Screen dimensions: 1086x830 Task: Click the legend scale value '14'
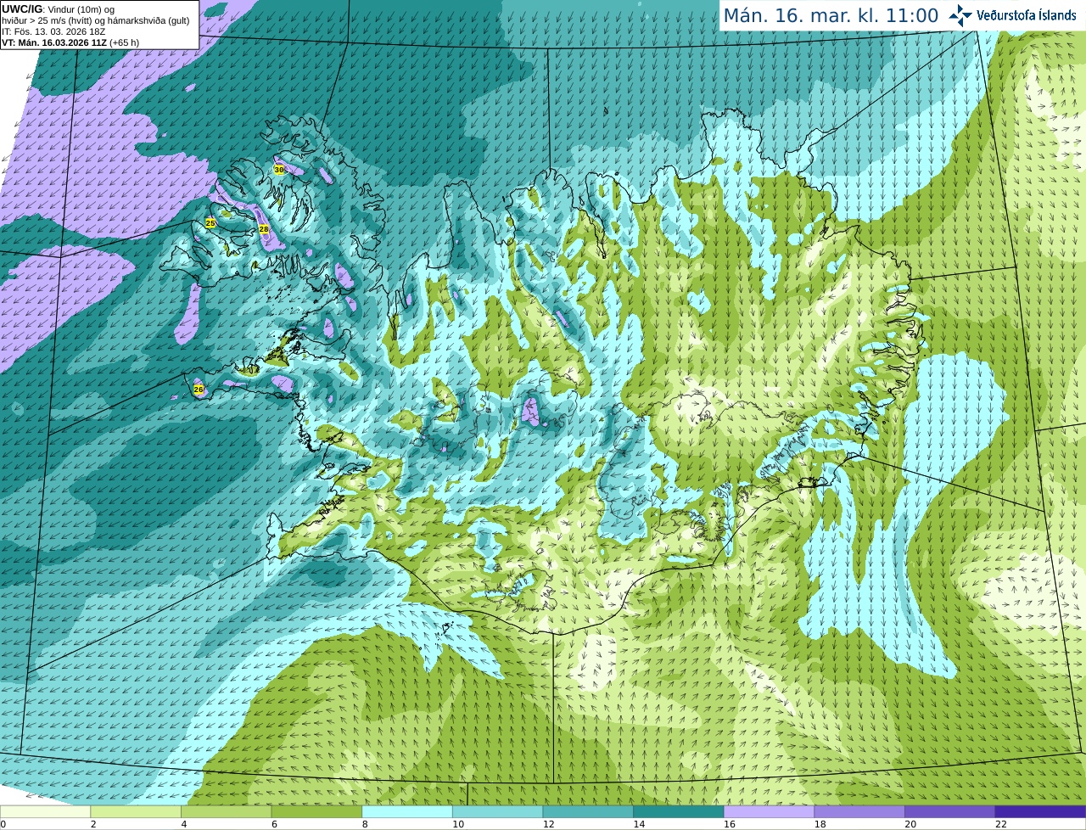click(x=639, y=824)
